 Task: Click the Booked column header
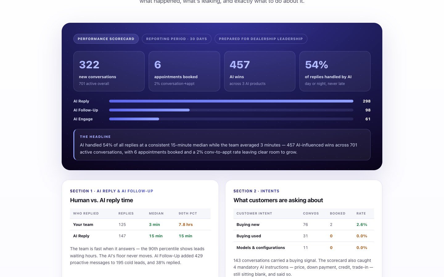[x=338, y=213]
